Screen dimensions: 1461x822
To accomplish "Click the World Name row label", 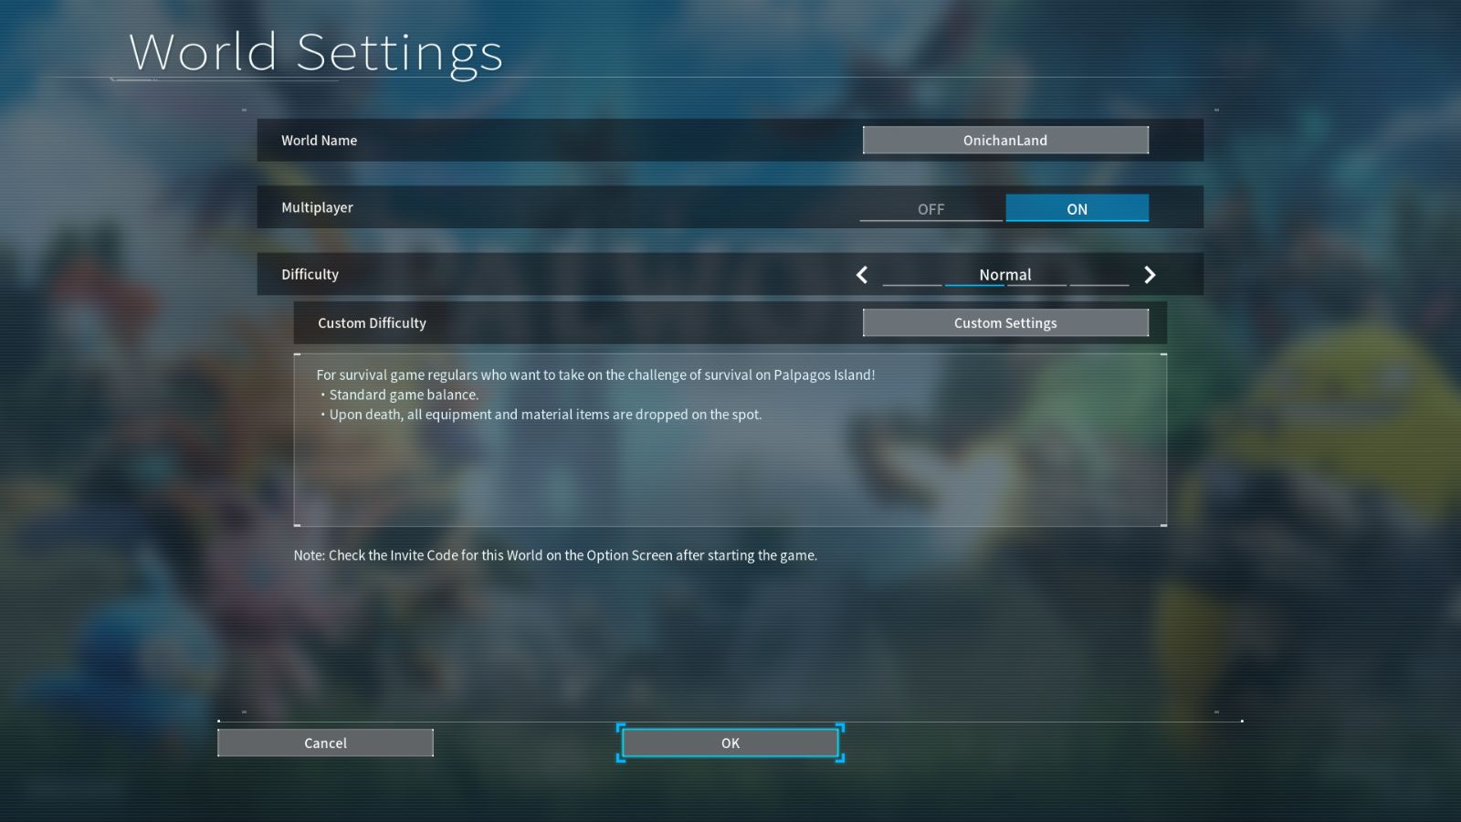I will point(319,140).
